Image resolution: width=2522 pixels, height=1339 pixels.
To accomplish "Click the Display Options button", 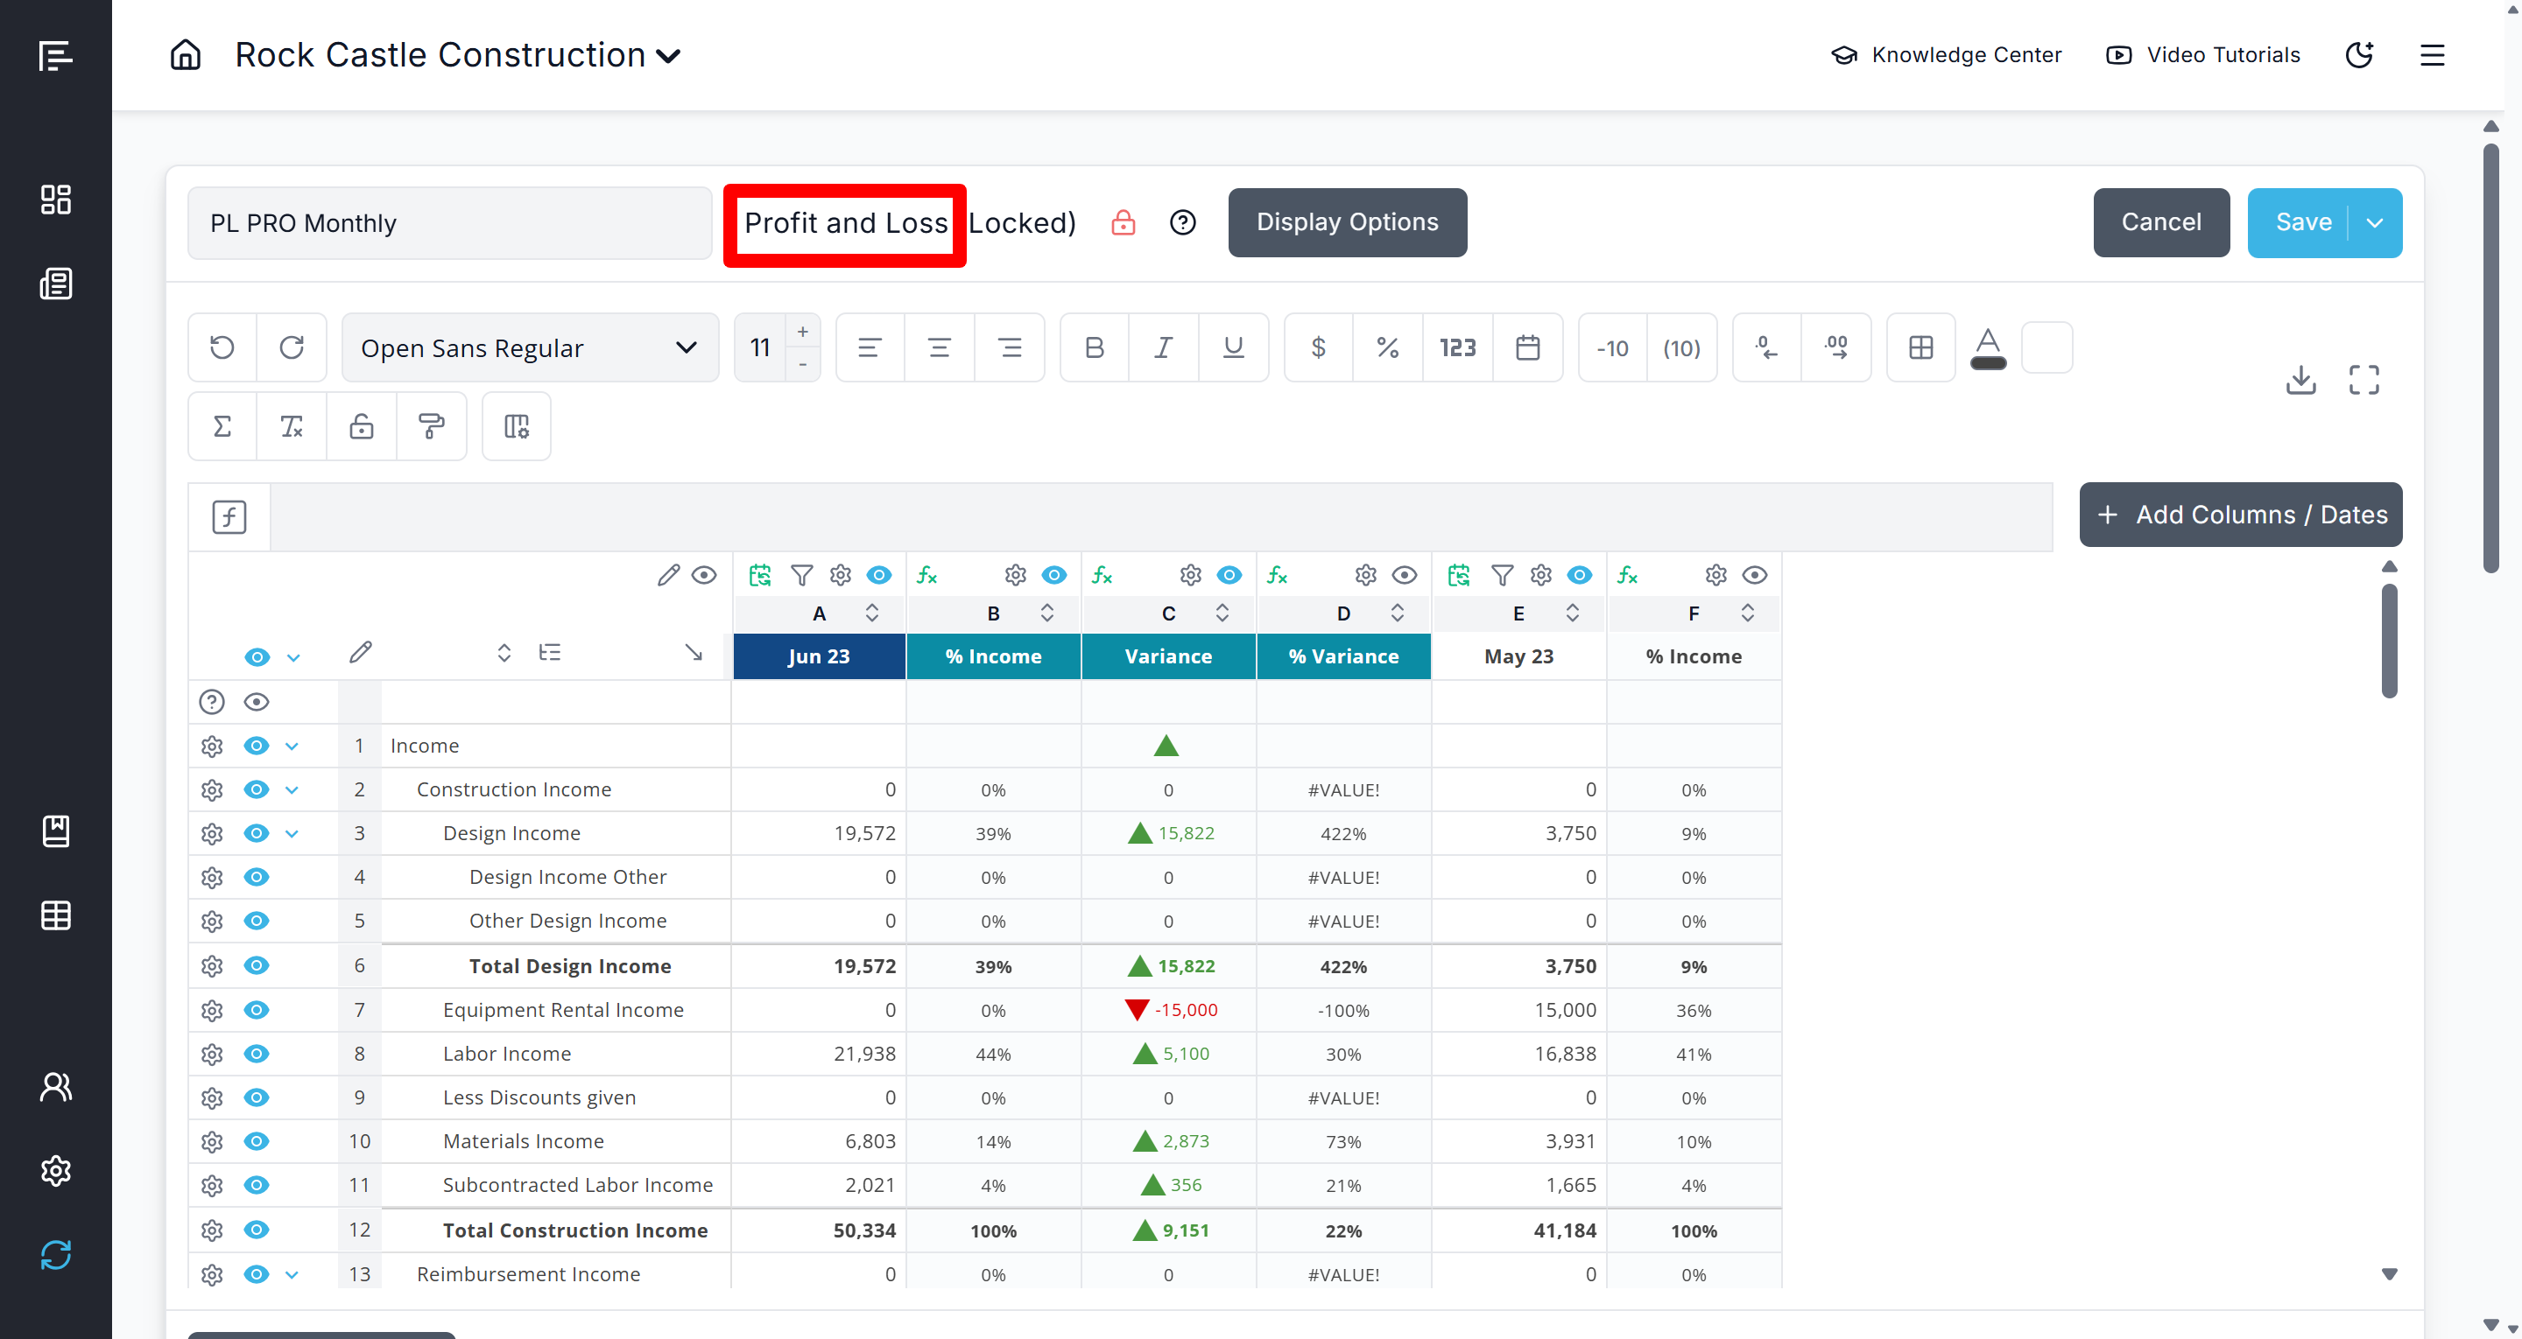I will 1347,222.
